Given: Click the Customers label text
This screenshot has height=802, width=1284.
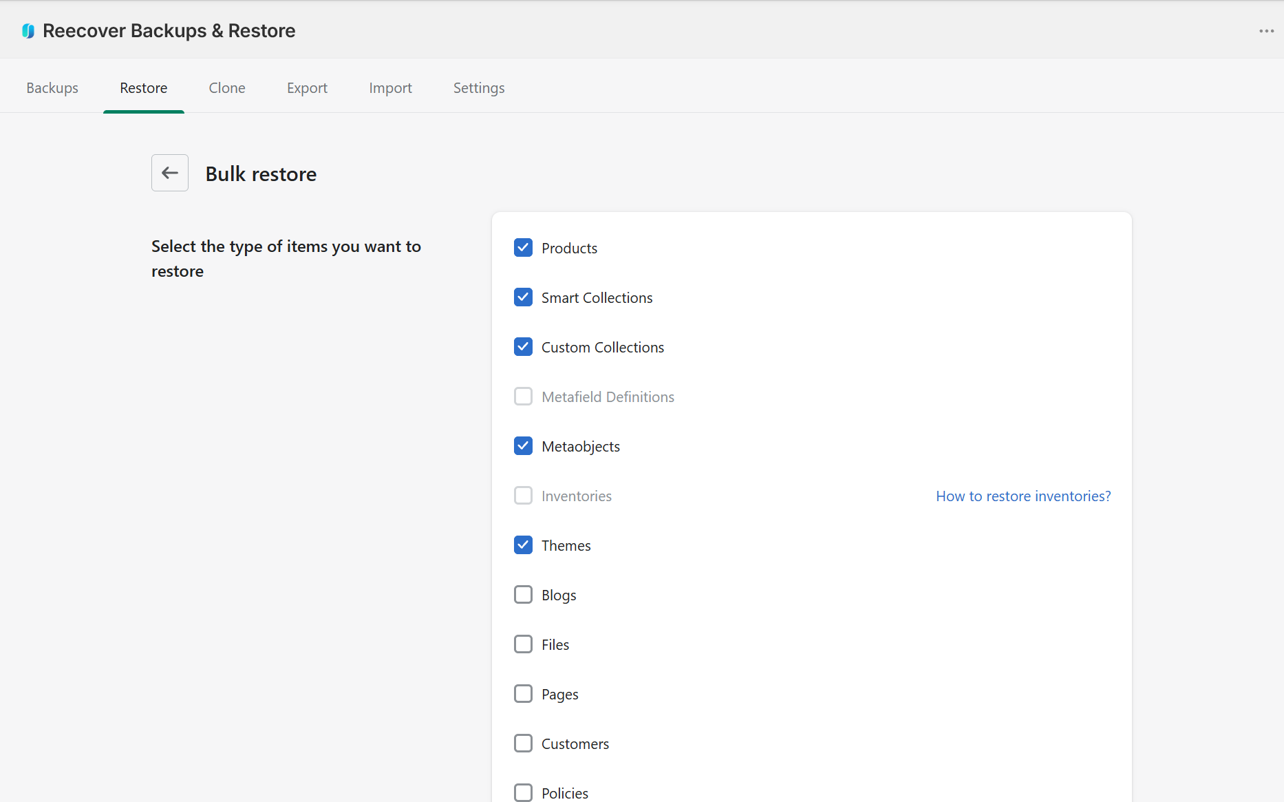Looking at the screenshot, I should point(575,744).
